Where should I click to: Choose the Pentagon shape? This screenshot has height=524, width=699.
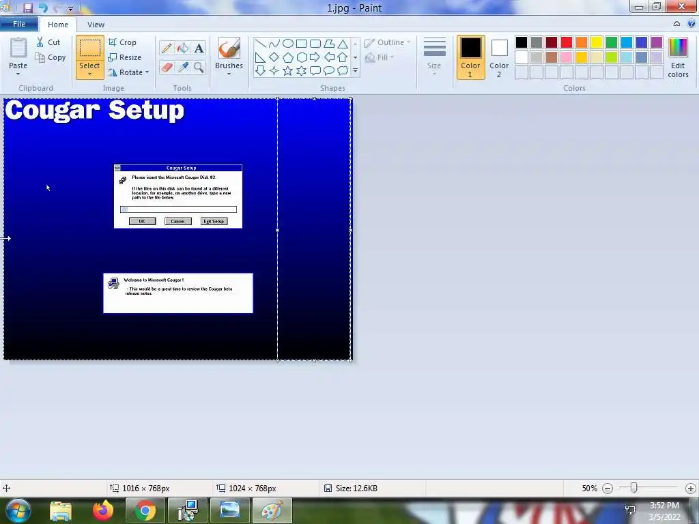[288, 57]
